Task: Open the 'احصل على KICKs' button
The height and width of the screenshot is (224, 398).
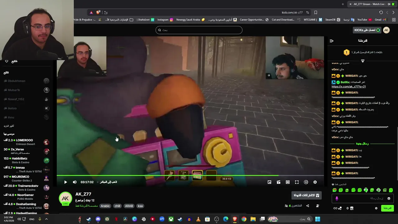Action: pyautogui.click(x=367, y=30)
